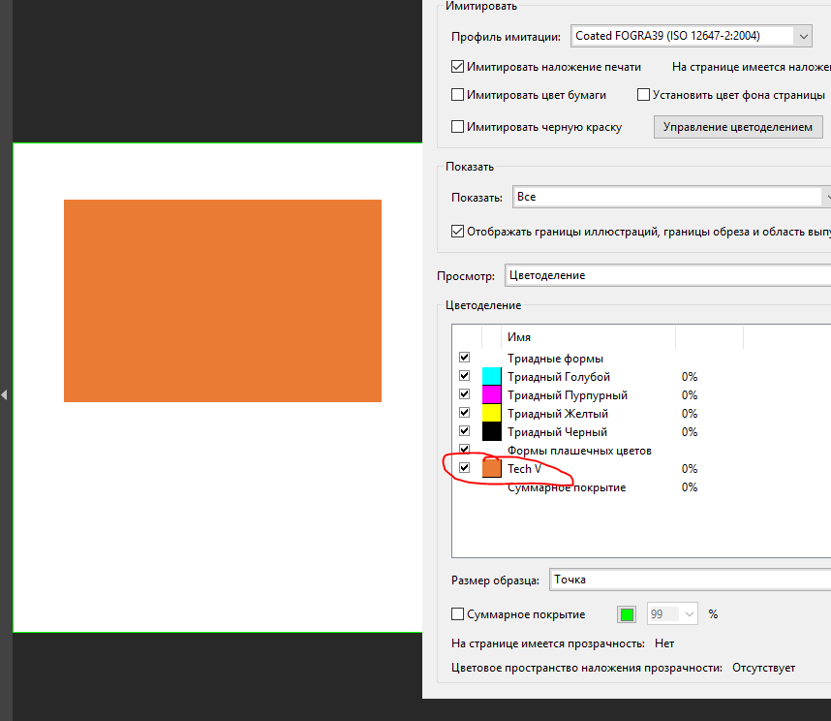This screenshot has width=831, height=721.
Task: Open the Размер образца dropdown showing Точка
Action: [690, 580]
